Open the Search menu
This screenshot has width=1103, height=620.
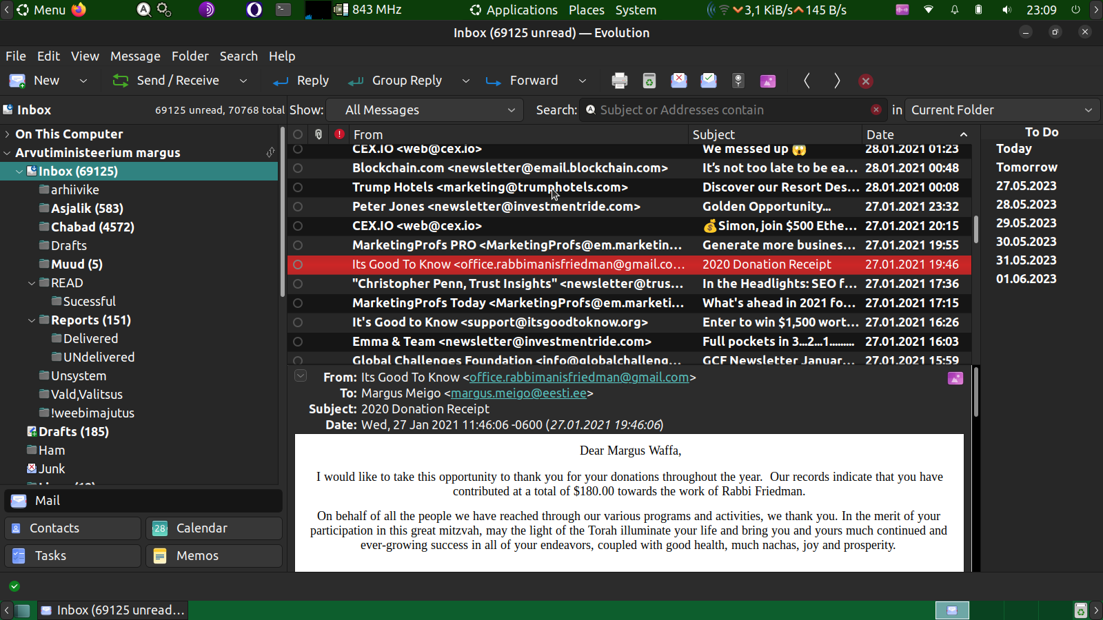[x=239, y=56]
